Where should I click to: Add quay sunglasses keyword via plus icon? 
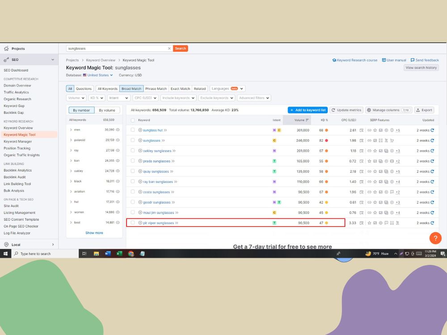(140, 171)
